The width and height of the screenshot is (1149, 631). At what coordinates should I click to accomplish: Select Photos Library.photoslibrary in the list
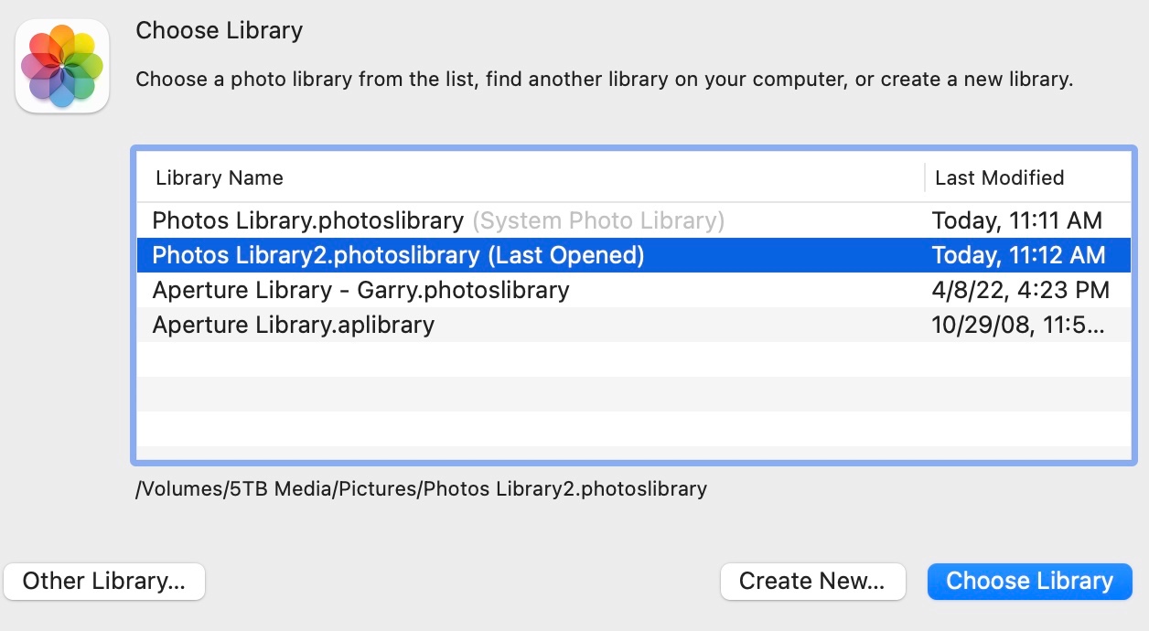(x=308, y=220)
